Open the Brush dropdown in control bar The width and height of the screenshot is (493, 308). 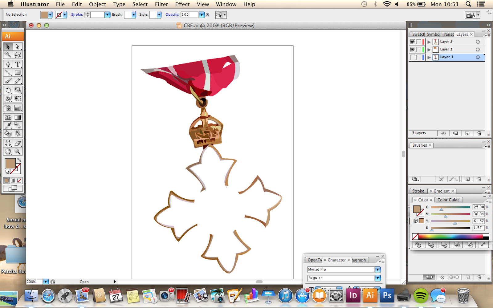point(133,14)
